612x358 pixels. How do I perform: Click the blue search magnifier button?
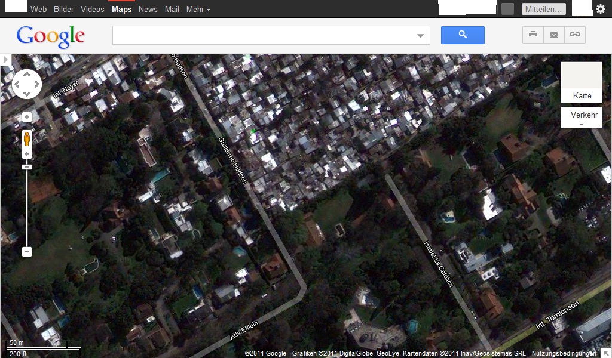point(463,35)
